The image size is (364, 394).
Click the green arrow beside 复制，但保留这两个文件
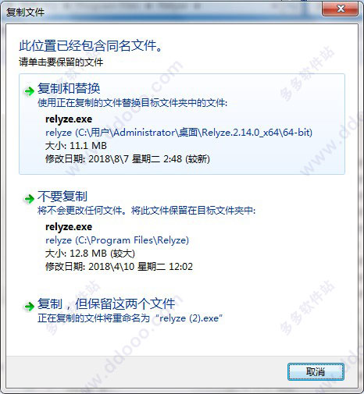tap(29, 307)
